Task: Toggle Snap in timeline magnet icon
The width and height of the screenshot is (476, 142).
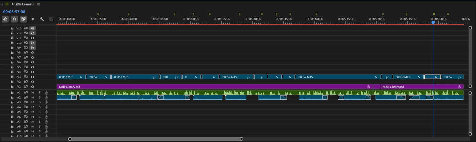Action: (x=14, y=19)
